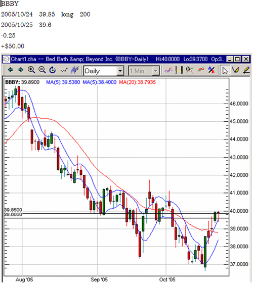Click the 39.8500 horizontal line label

point(13,210)
